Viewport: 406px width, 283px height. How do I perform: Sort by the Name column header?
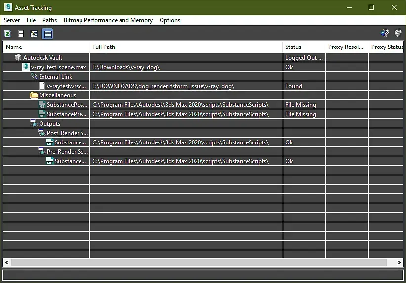click(46, 47)
